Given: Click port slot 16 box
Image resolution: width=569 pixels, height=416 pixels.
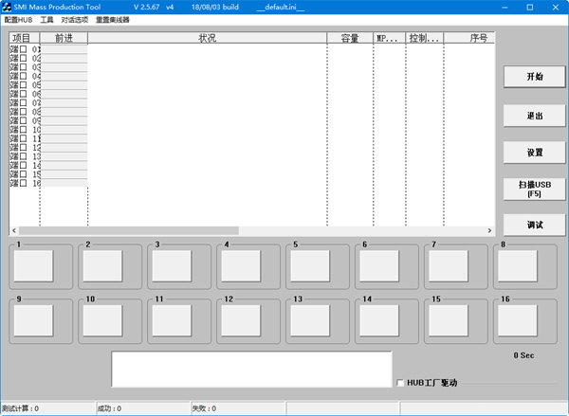Looking at the screenshot, I should pos(518,320).
